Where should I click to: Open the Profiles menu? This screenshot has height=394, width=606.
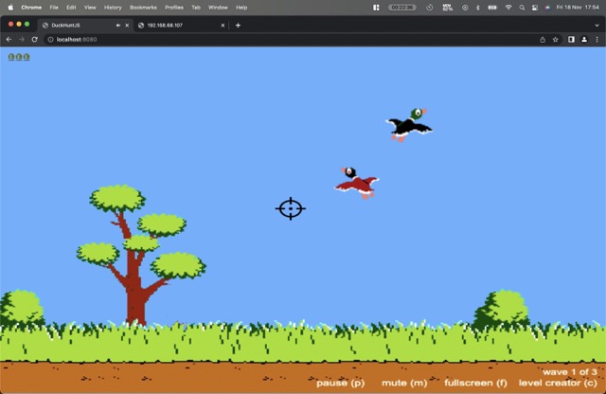174,8
